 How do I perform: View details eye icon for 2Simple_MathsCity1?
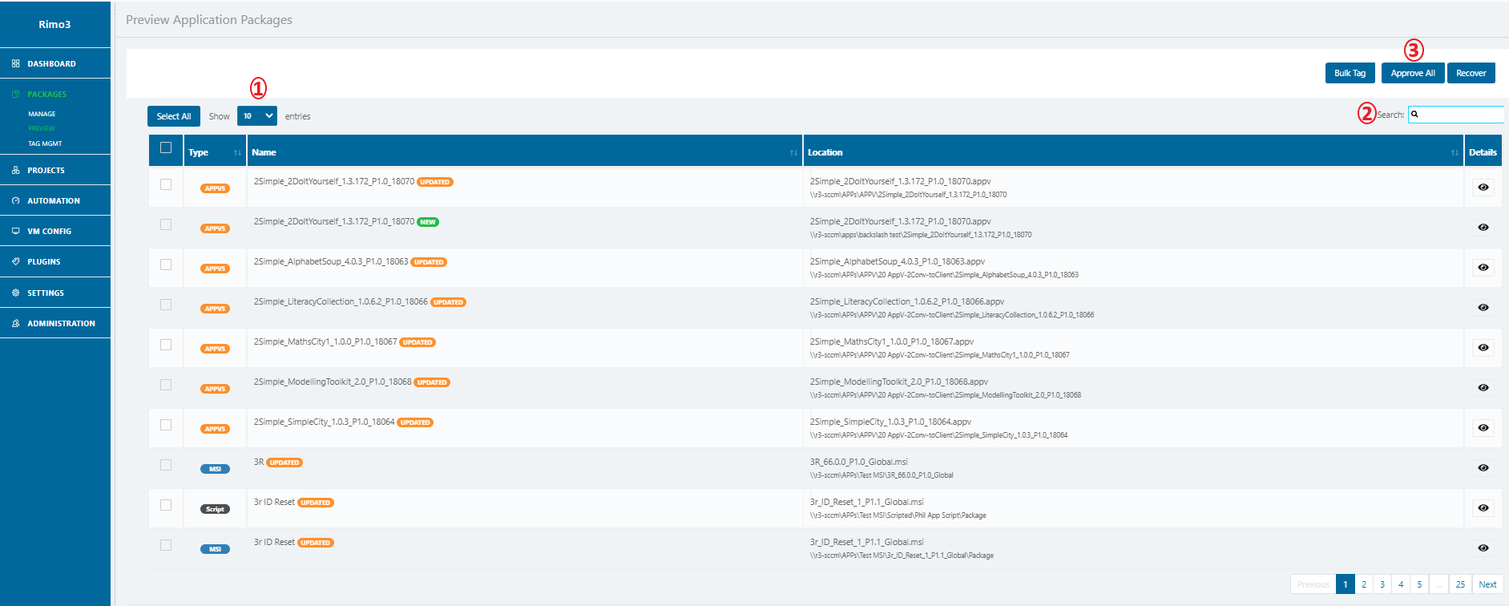(1483, 347)
